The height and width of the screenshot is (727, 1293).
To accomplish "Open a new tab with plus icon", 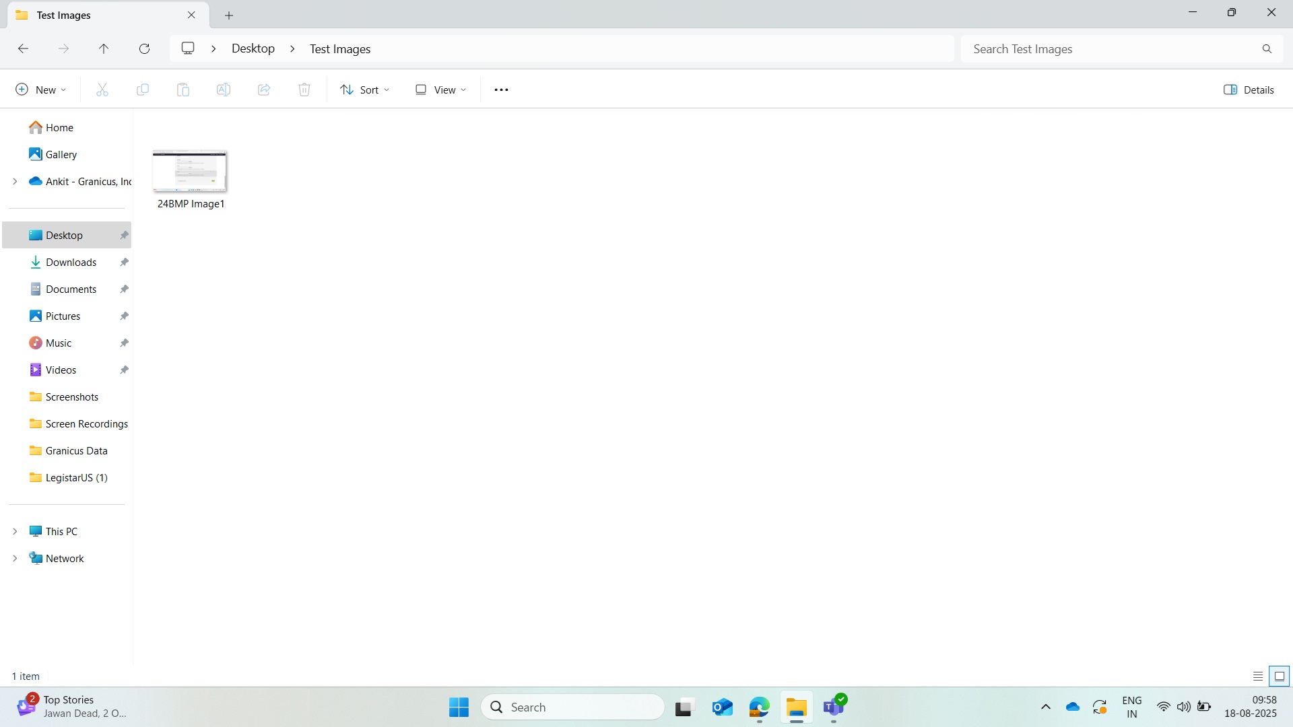I will coord(229,15).
